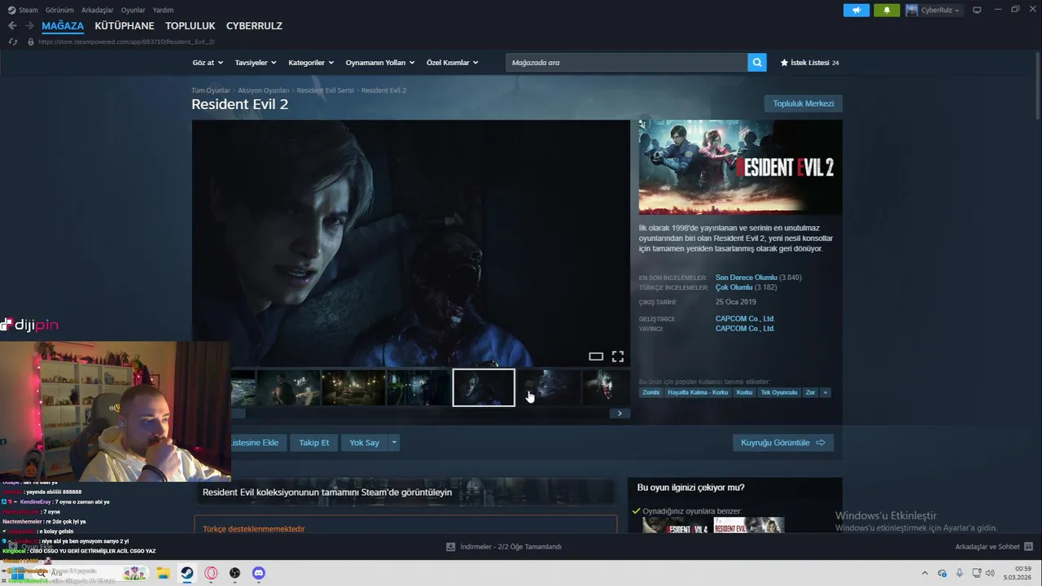Image resolution: width=1042 pixels, height=586 pixels.
Task: Open Aksiyon Oyunları breadcrumb link
Action: tap(263, 90)
